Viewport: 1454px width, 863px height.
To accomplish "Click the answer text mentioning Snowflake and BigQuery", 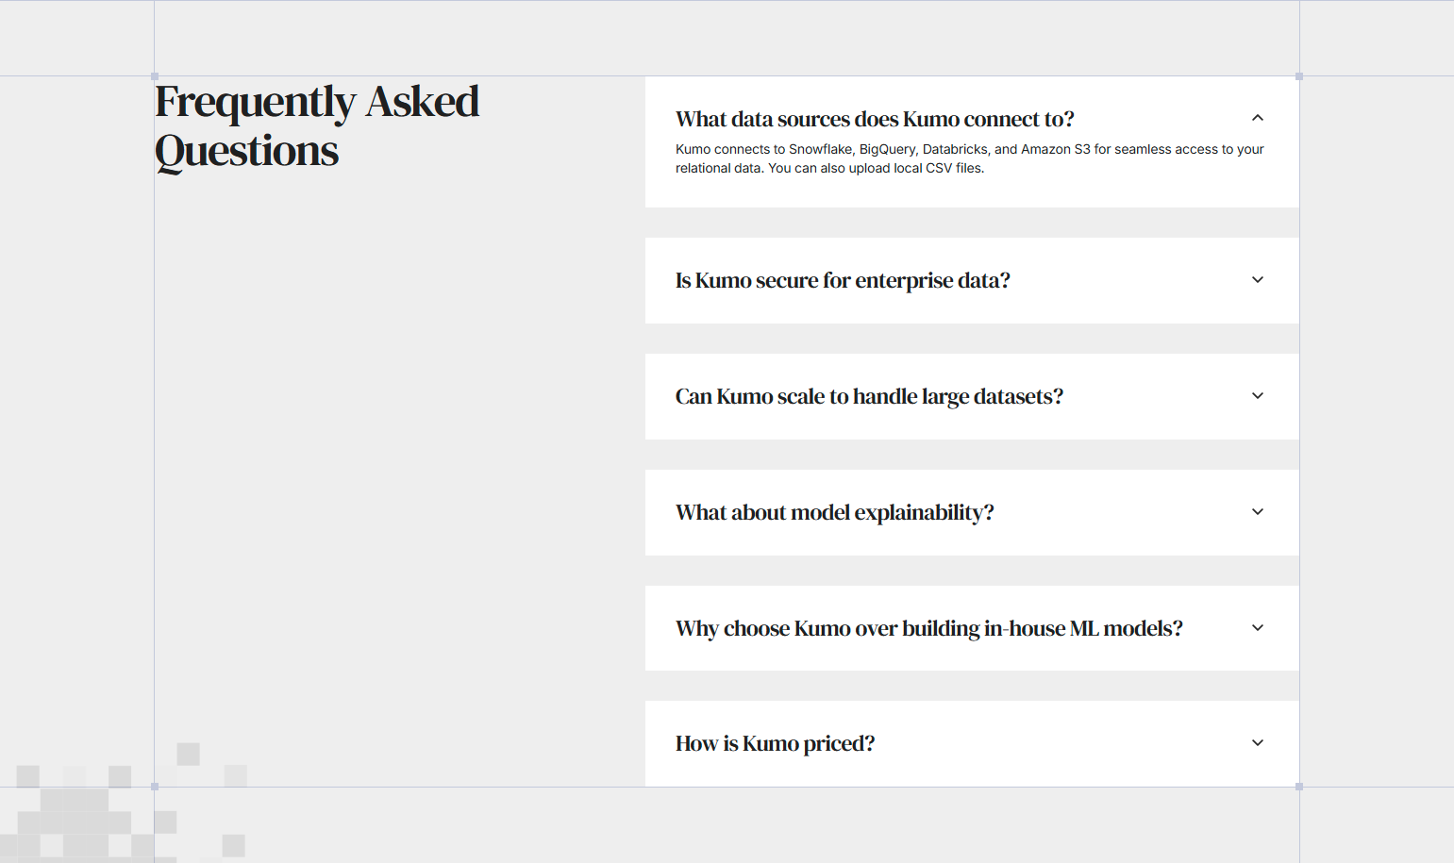I will 969,158.
